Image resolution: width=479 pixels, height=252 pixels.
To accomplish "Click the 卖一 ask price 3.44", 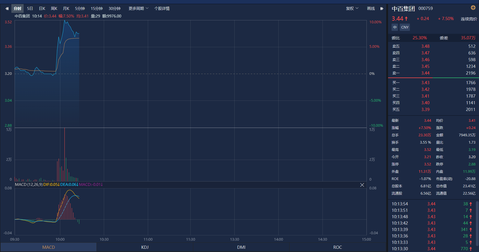I will 425,73.
